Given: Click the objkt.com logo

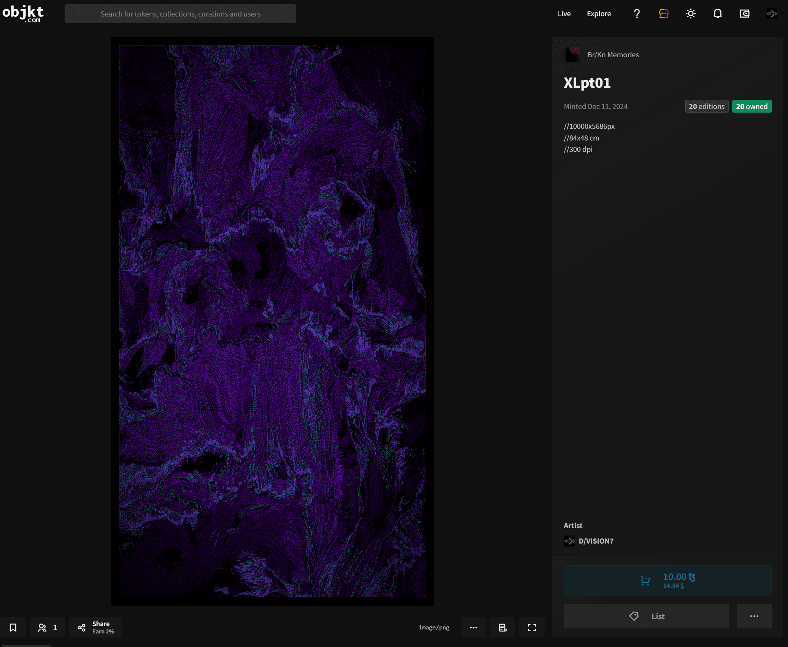Looking at the screenshot, I should (x=23, y=14).
